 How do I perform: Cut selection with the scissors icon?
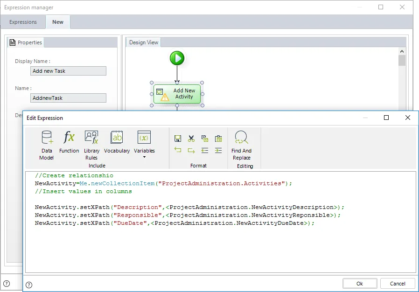point(191,139)
